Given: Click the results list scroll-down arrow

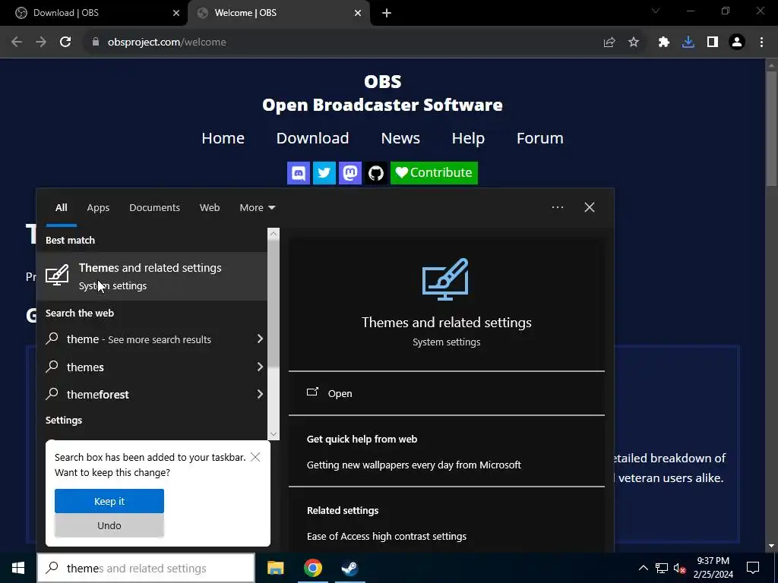Looking at the screenshot, I should pos(274,434).
